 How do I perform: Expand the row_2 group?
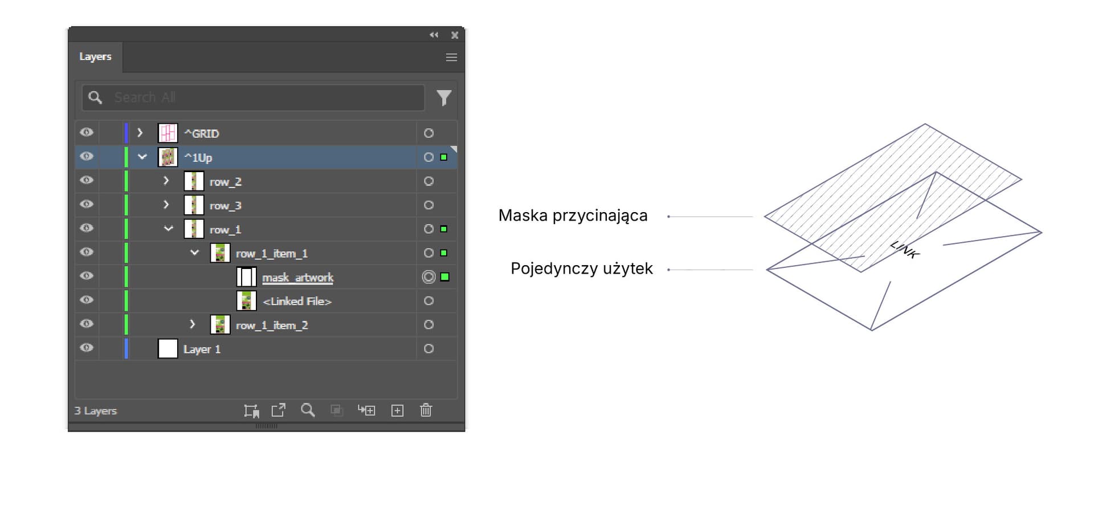[166, 181]
